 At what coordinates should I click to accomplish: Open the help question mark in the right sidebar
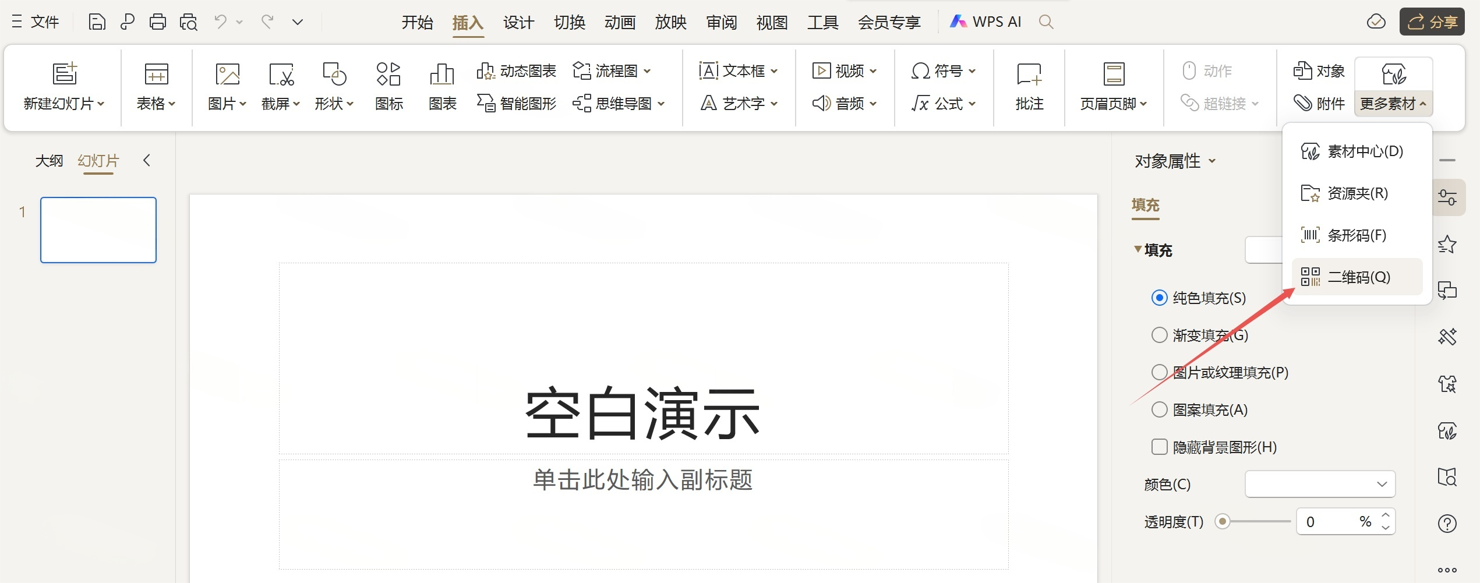tap(1447, 524)
